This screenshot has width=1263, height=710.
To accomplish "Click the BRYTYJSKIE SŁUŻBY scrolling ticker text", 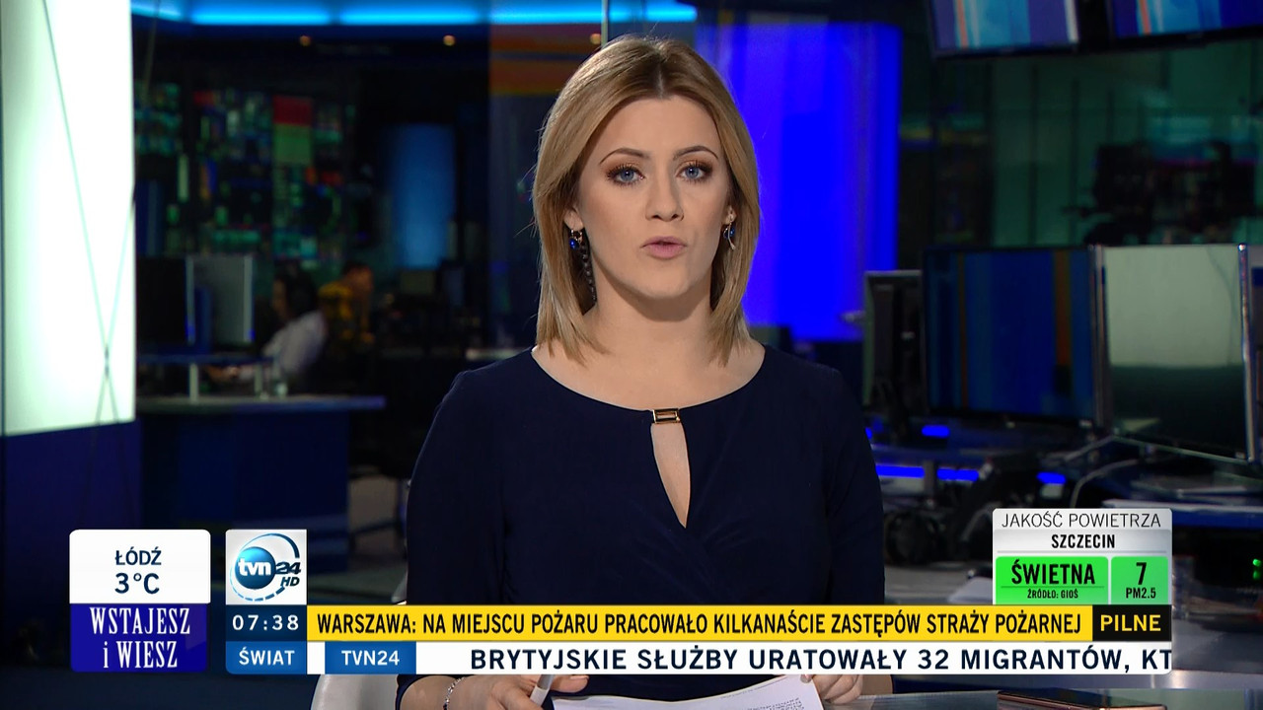I will (x=820, y=659).
